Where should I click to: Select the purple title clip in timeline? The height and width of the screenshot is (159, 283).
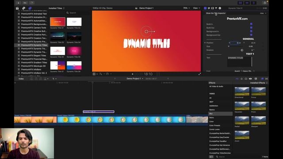(99, 112)
